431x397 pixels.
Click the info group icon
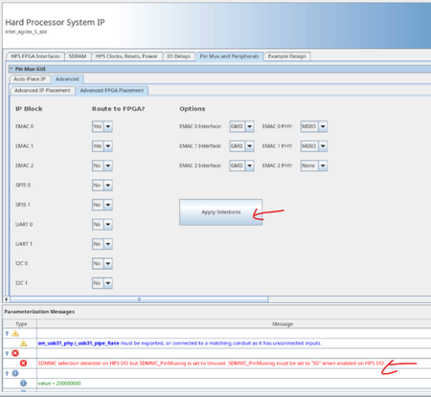[x=15, y=373]
